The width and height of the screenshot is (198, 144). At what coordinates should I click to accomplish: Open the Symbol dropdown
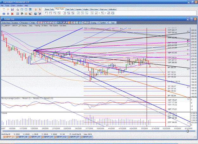tap(104, 23)
